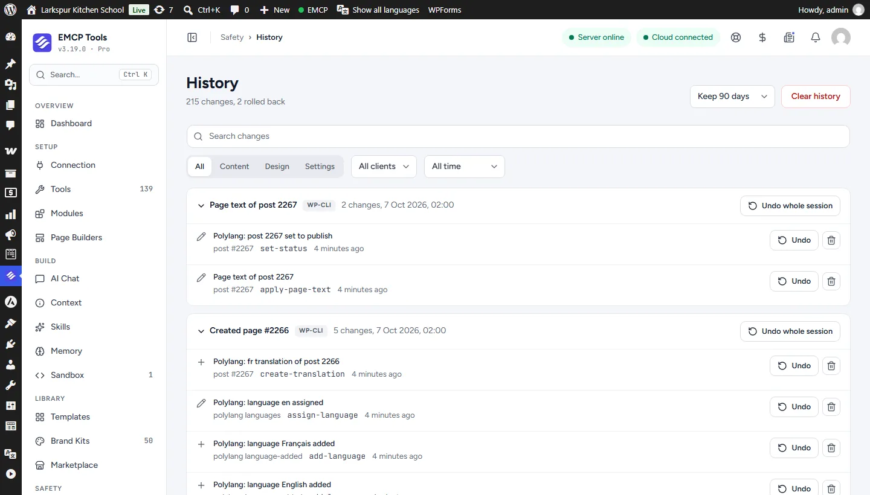870x495 pixels.
Task: Click the dollar billing icon
Action: (762, 37)
